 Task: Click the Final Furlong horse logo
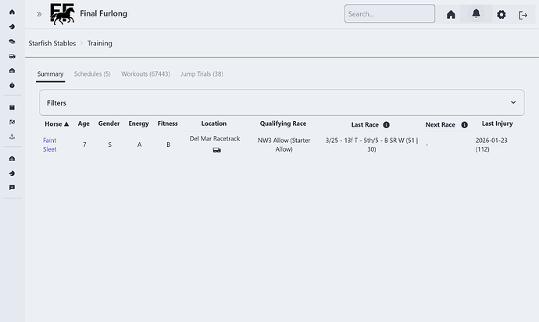[62, 14]
